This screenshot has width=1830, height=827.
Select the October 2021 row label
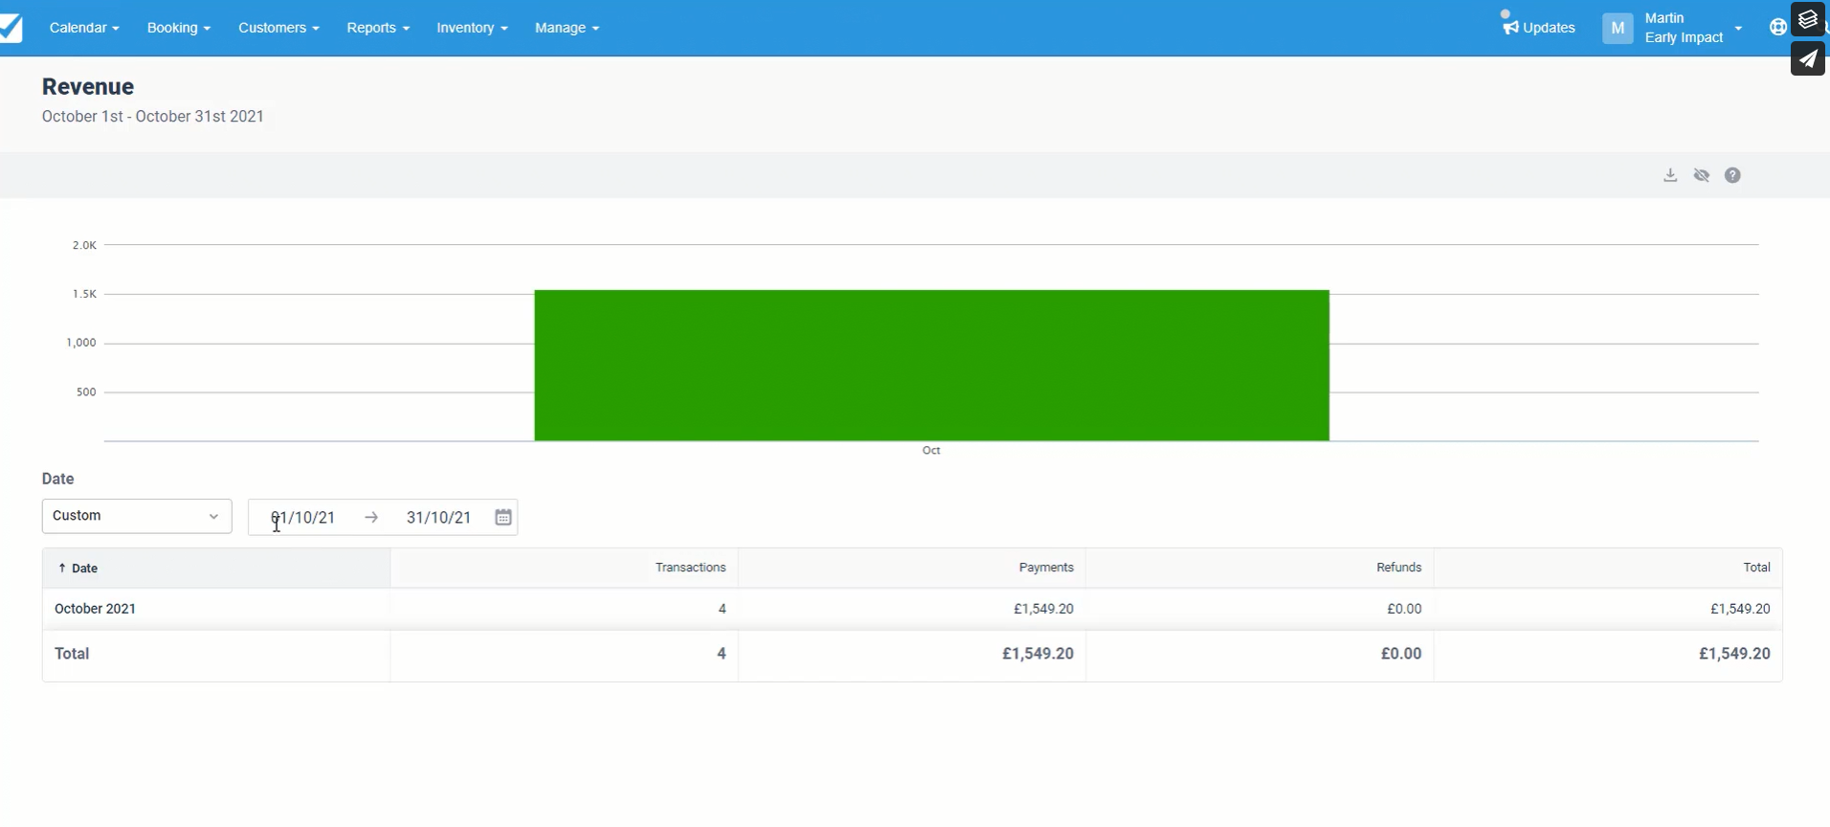pos(96,609)
